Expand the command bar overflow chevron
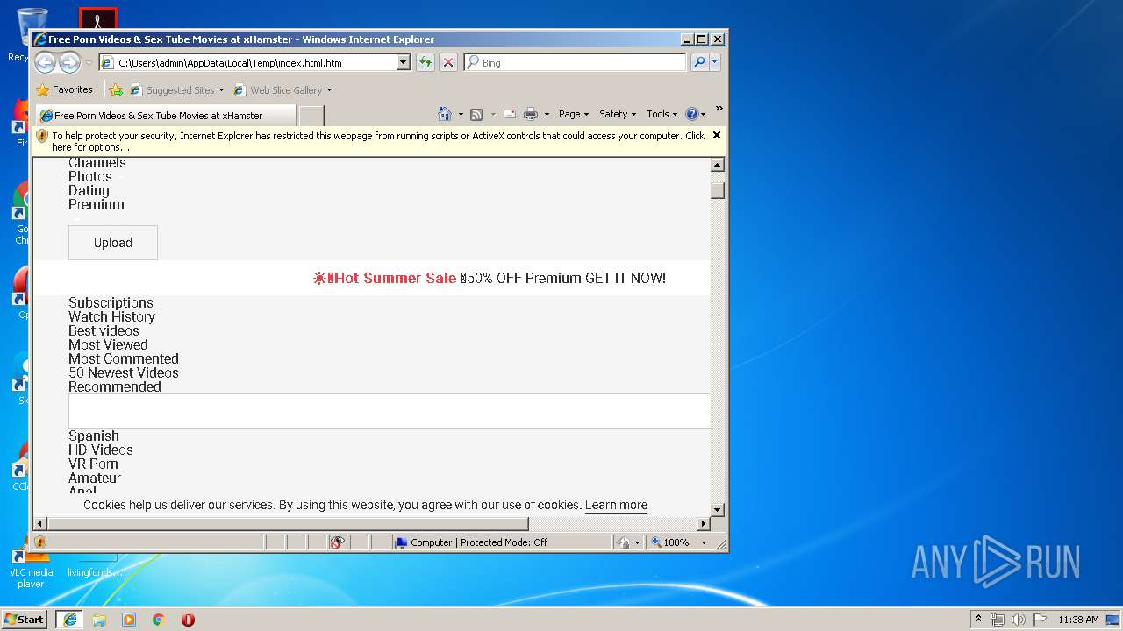The height and width of the screenshot is (631, 1123). [x=719, y=110]
